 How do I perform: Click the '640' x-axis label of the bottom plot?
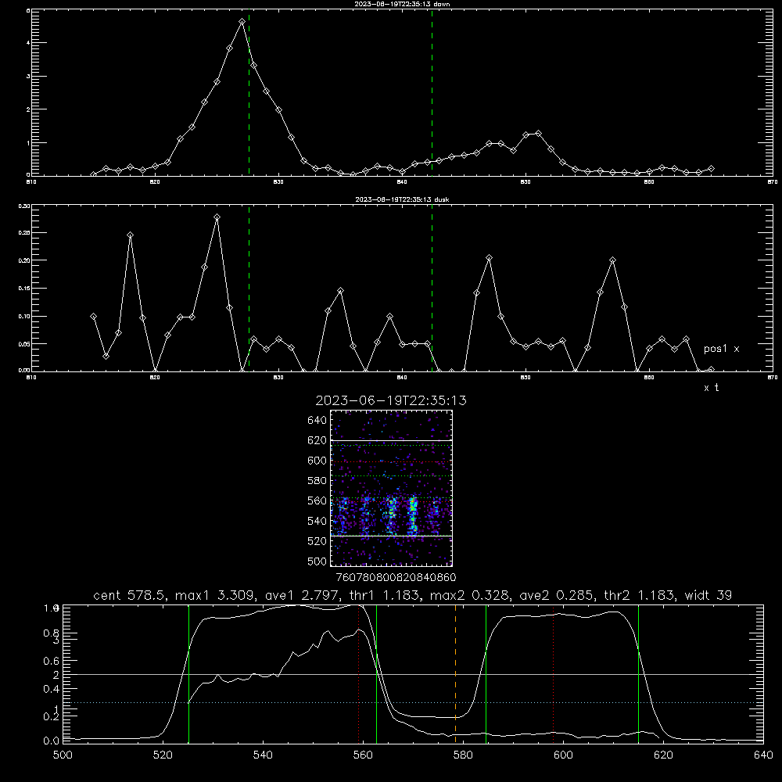(763, 755)
